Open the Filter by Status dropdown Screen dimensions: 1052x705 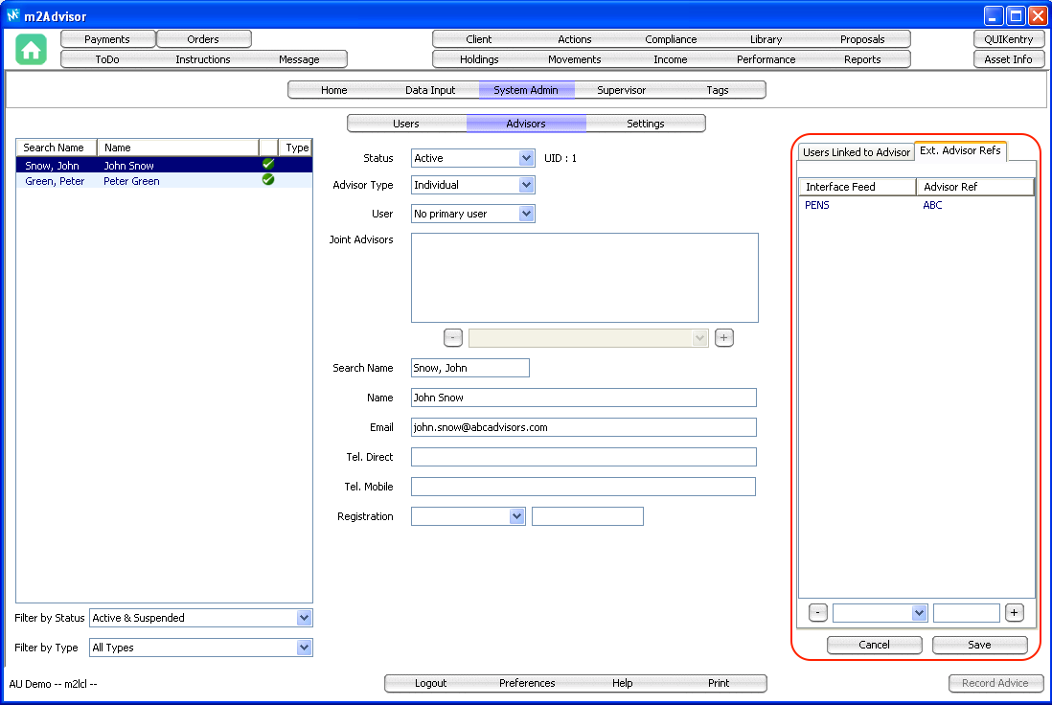[304, 619]
